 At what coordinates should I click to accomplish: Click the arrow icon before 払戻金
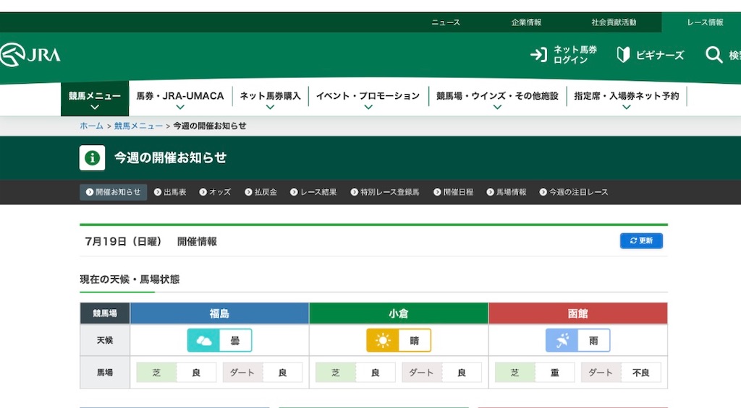point(249,192)
